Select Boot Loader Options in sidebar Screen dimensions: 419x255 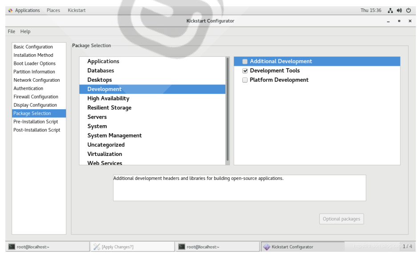39,63
